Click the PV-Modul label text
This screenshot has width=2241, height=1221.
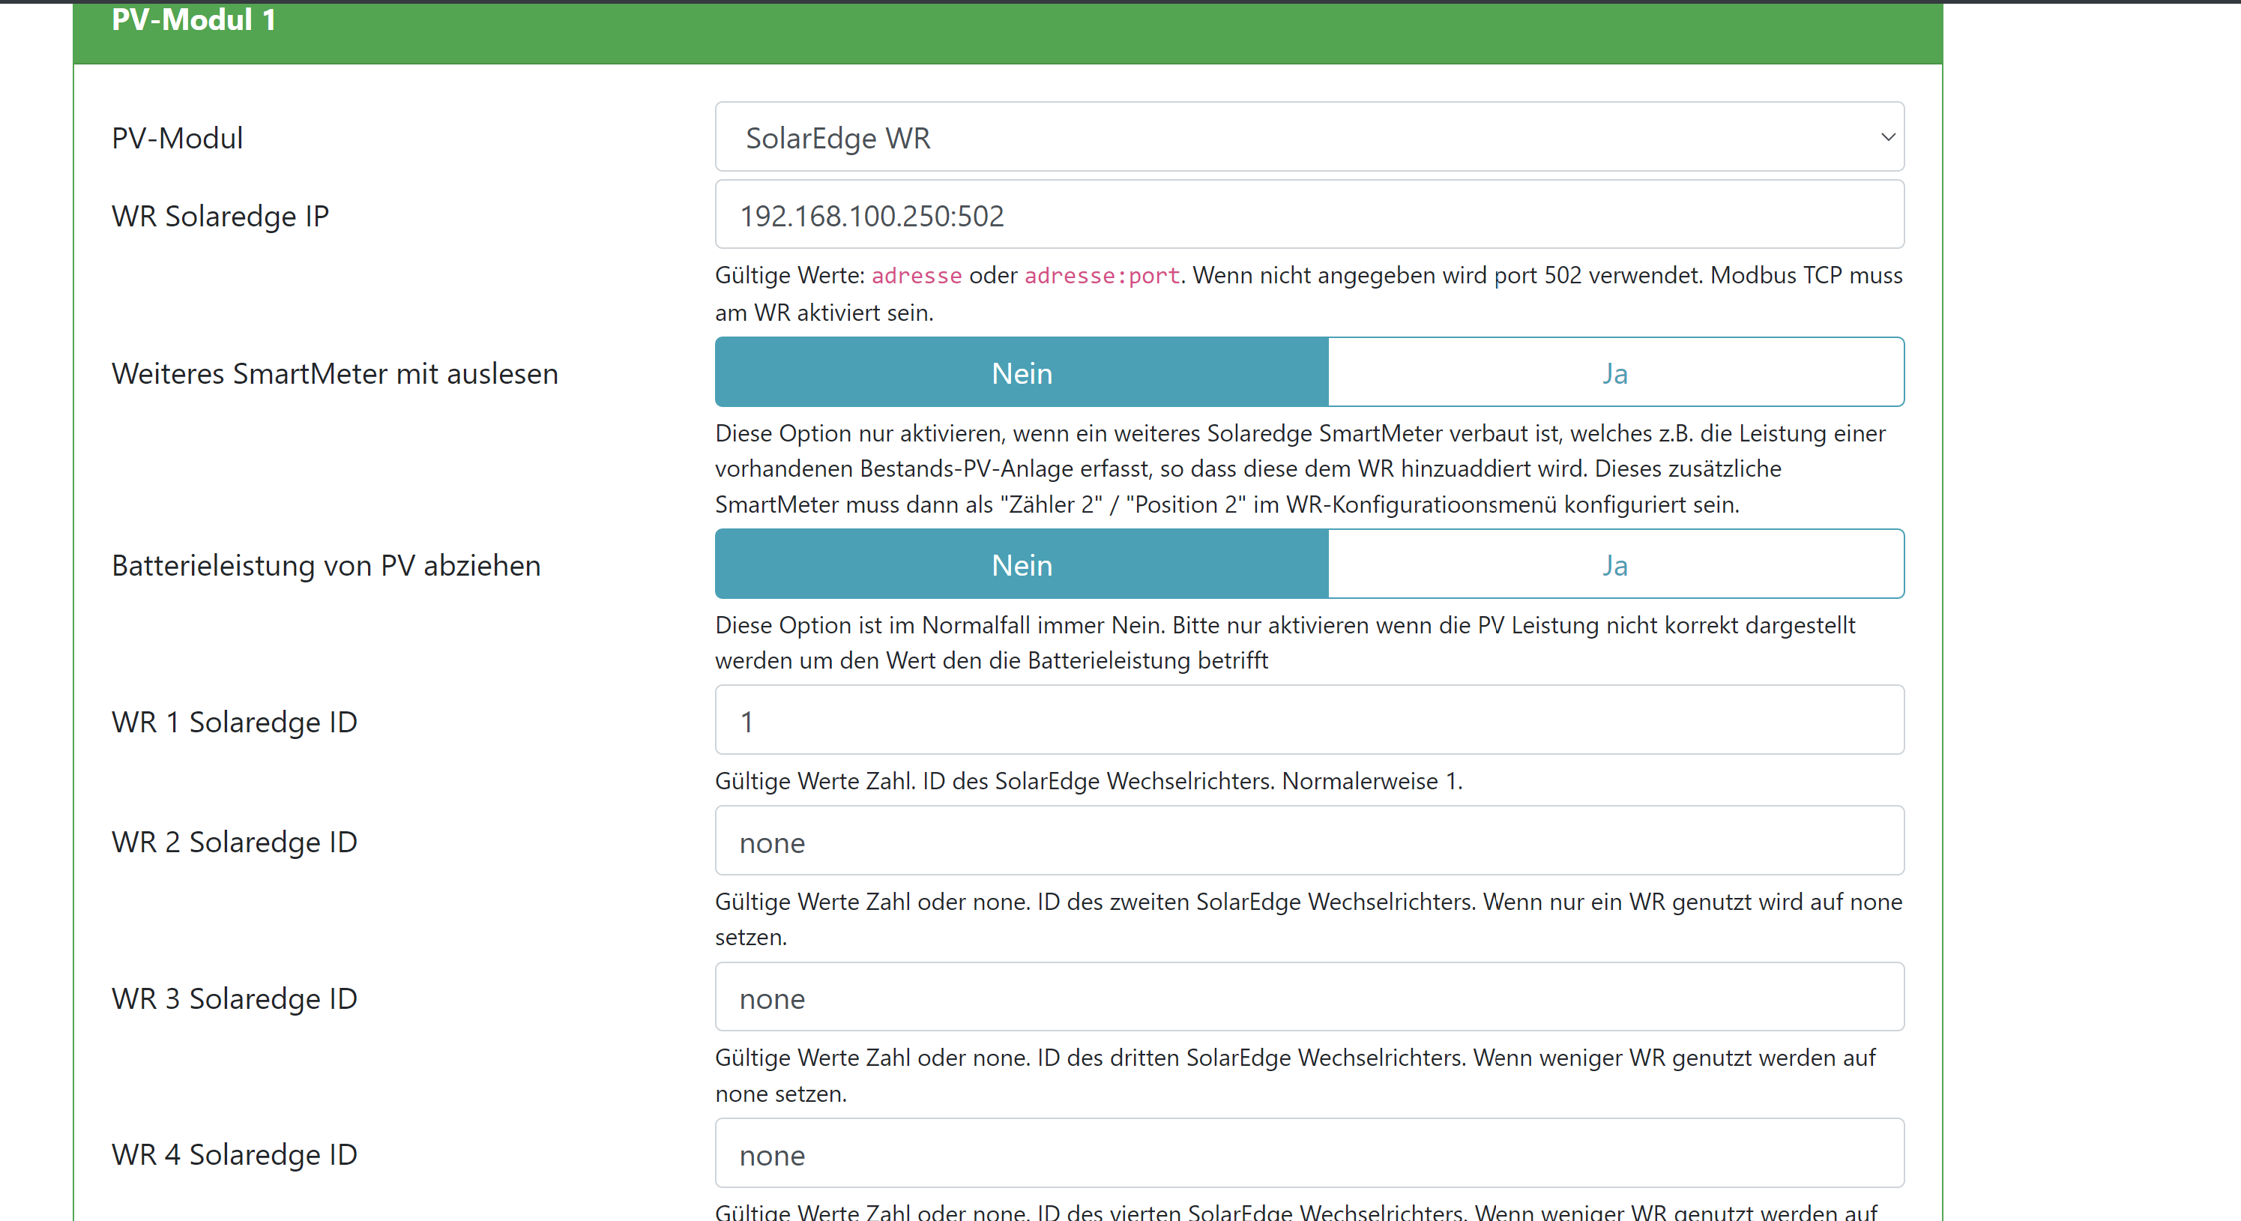(178, 139)
